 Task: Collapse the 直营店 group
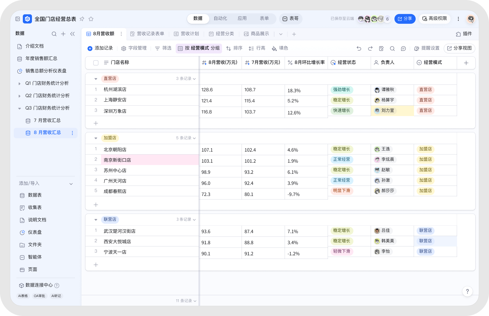click(96, 79)
